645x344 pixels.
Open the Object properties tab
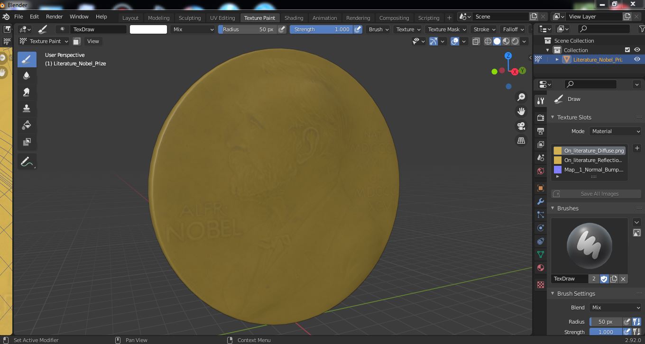(540, 188)
